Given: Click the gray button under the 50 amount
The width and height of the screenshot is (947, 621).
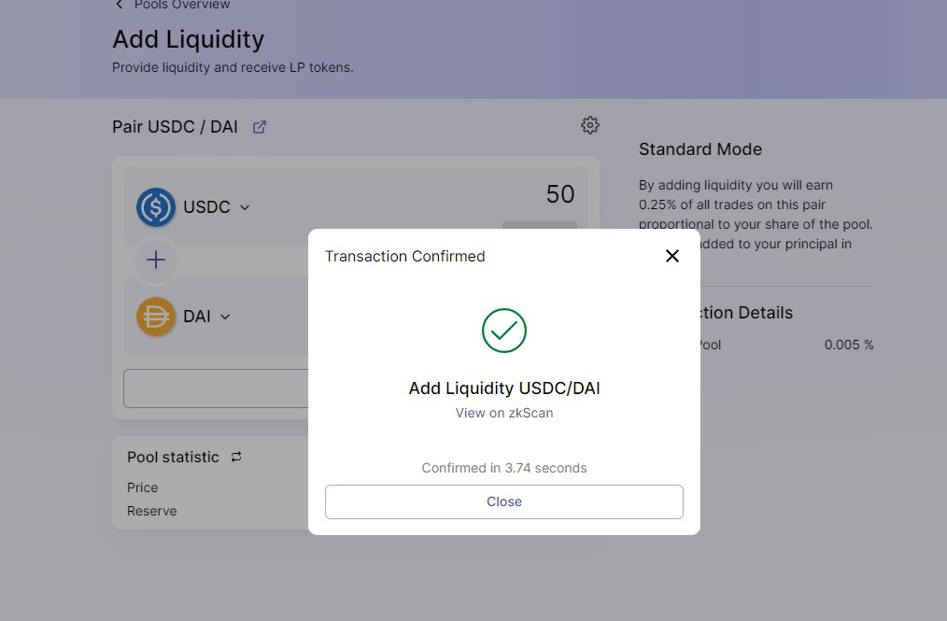Looking at the screenshot, I should 539,225.
